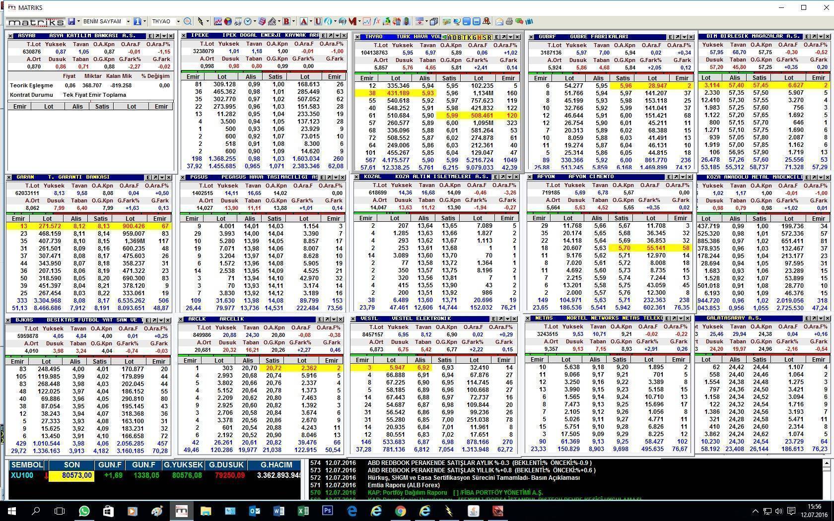
Task: Click the envelope mail icon in toolbar
Action: pos(499,21)
